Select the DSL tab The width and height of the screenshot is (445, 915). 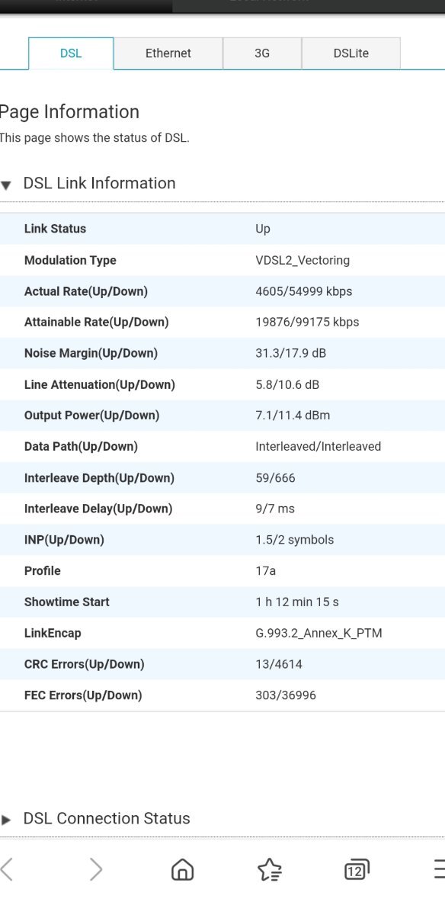click(71, 53)
